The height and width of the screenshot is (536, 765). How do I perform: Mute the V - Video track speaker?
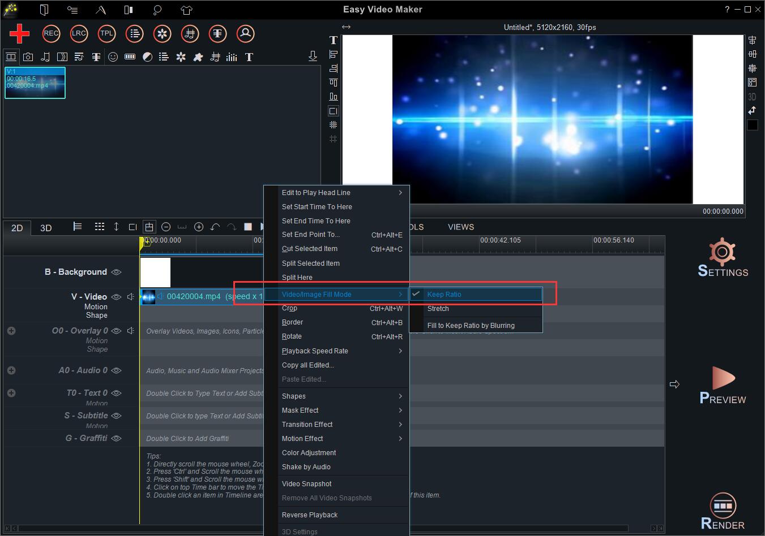point(131,297)
